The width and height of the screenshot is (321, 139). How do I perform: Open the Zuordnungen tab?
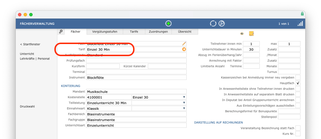(158, 32)
